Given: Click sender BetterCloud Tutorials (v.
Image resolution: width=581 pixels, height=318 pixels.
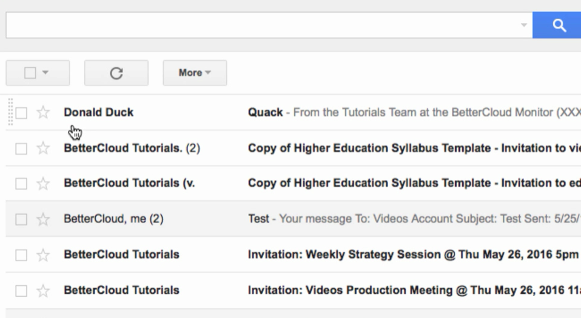Looking at the screenshot, I should point(129,183).
